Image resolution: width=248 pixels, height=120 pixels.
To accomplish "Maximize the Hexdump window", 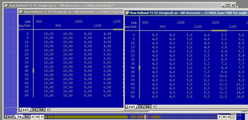I will coord(228,5).
